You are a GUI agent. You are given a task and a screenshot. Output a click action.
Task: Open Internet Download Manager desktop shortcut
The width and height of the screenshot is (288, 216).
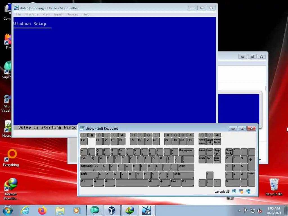point(11,189)
